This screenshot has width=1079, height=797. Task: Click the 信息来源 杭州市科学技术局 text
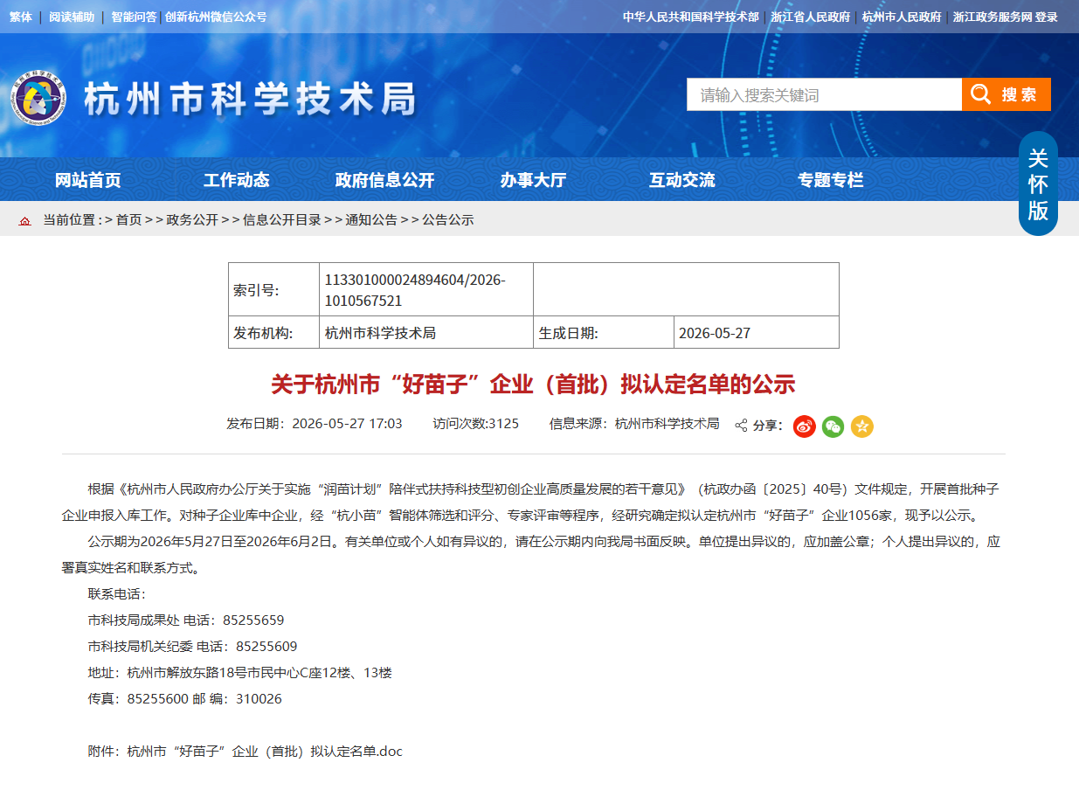[634, 424]
